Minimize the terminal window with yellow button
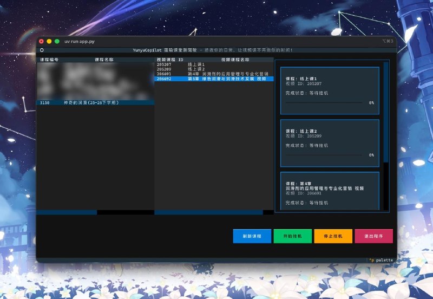The image size is (433, 299). point(49,42)
